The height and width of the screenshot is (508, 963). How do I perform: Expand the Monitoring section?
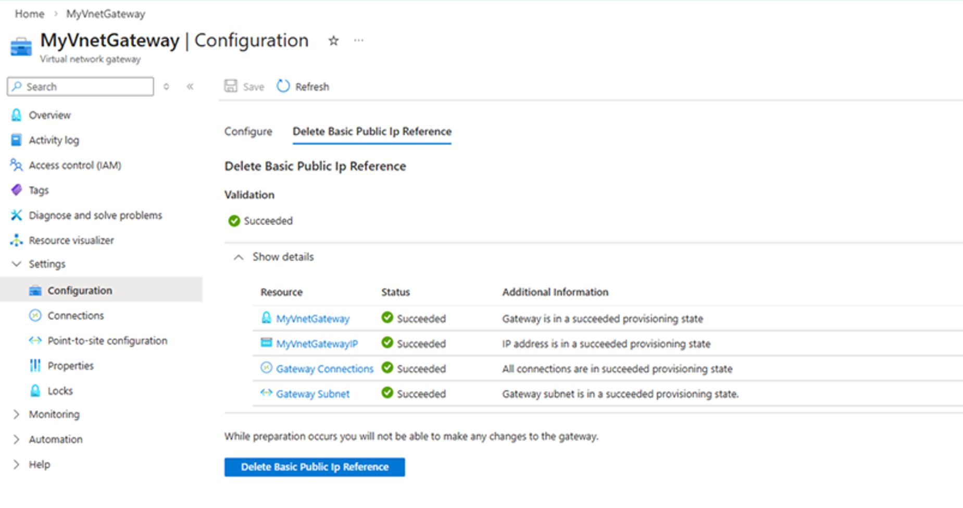coord(16,414)
